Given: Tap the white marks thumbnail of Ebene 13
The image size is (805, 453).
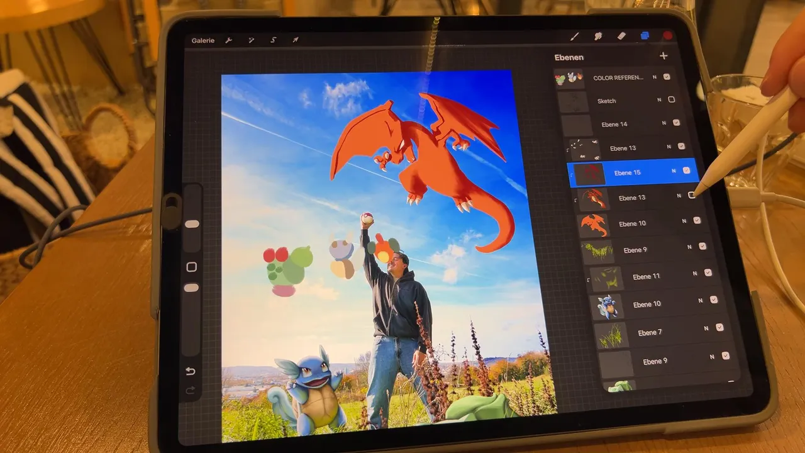Looking at the screenshot, I should point(585,149).
